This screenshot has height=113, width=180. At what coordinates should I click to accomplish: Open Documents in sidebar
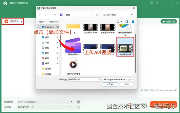pyautogui.click(x=45, y=48)
